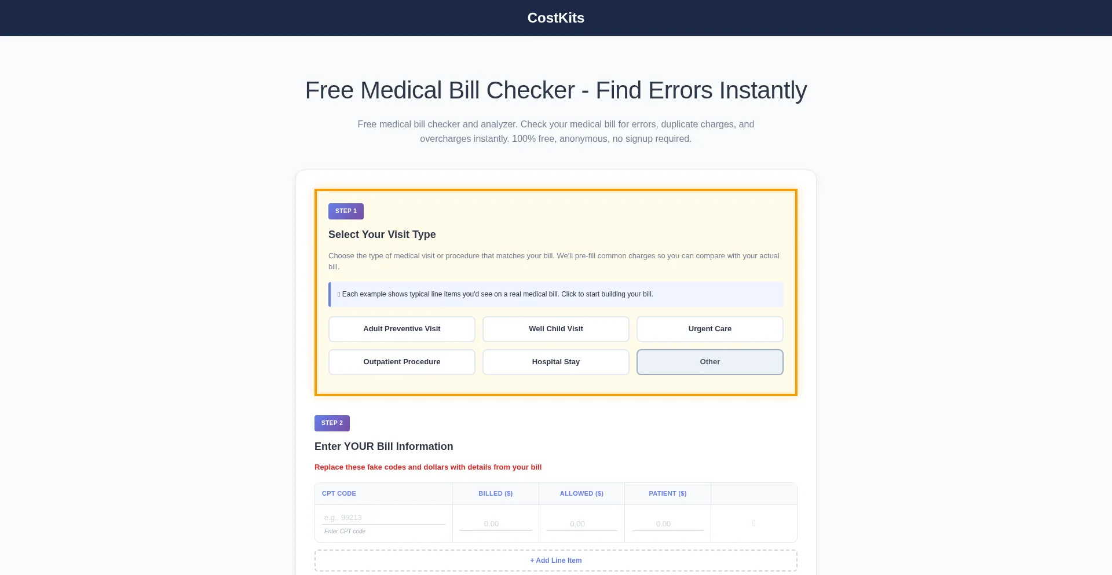Click the delete icon on the line item row
This screenshot has width=1112, height=575.
(x=753, y=523)
